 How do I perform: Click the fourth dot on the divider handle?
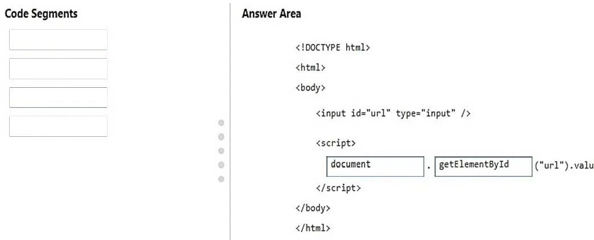[x=221, y=165]
